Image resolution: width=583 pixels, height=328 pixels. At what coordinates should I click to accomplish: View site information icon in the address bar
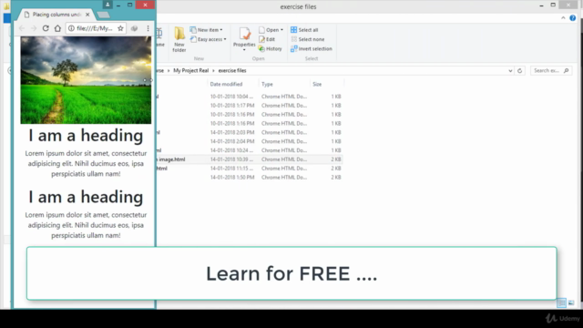(71, 28)
